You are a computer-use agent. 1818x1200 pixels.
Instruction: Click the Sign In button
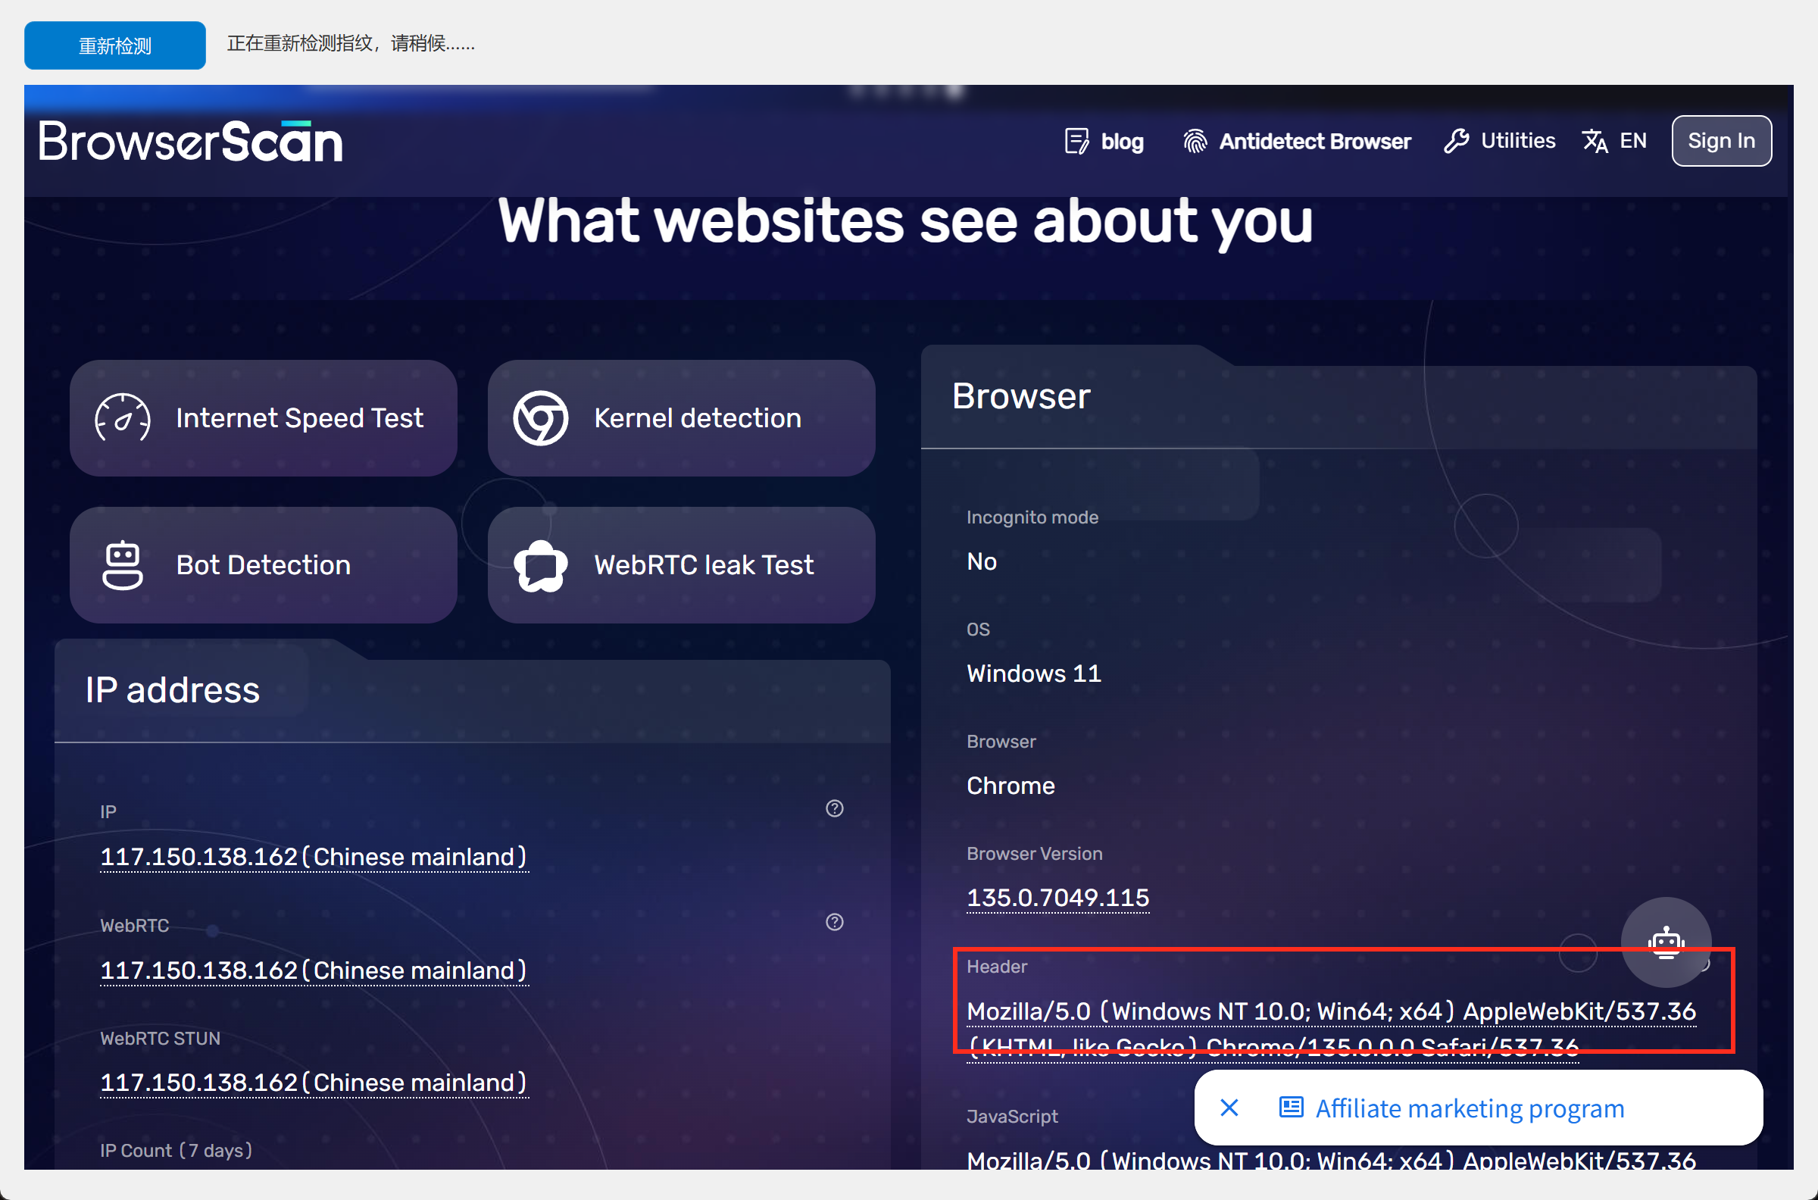[1721, 141]
